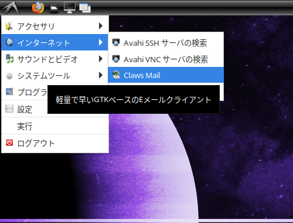The image size is (293, 223).
Task: Launch Claws Mail from submenu
Action: (166, 75)
